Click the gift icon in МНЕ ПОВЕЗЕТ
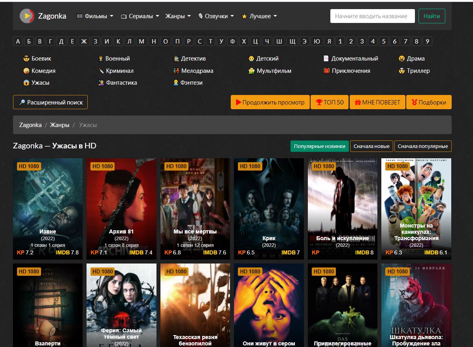The width and height of the screenshot is (473, 347). (x=358, y=102)
